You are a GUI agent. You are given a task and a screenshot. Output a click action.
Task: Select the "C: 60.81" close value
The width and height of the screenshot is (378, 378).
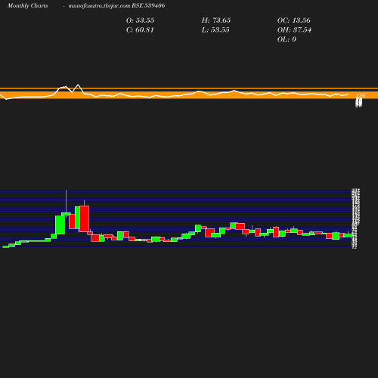click(x=140, y=30)
